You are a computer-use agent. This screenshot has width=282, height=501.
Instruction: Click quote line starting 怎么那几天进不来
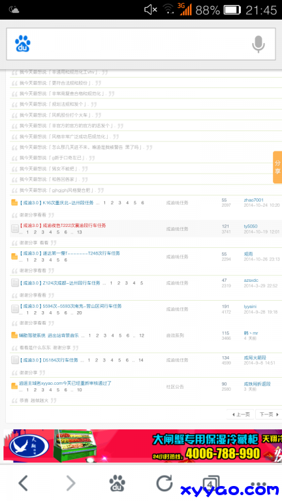pos(82,147)
